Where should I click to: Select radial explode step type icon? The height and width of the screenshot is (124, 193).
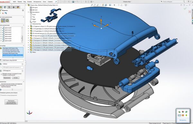point(7,21)
